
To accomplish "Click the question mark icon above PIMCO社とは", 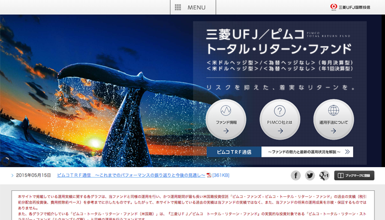I will (x=279, y=111).
